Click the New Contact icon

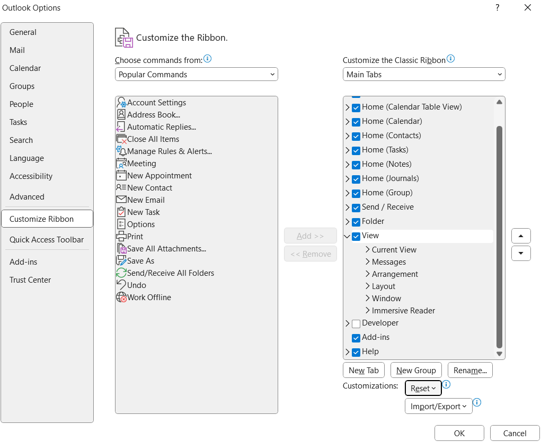click(x=121, y=187)
